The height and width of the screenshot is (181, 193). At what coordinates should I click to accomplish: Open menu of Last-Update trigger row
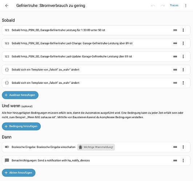(183, 57)
